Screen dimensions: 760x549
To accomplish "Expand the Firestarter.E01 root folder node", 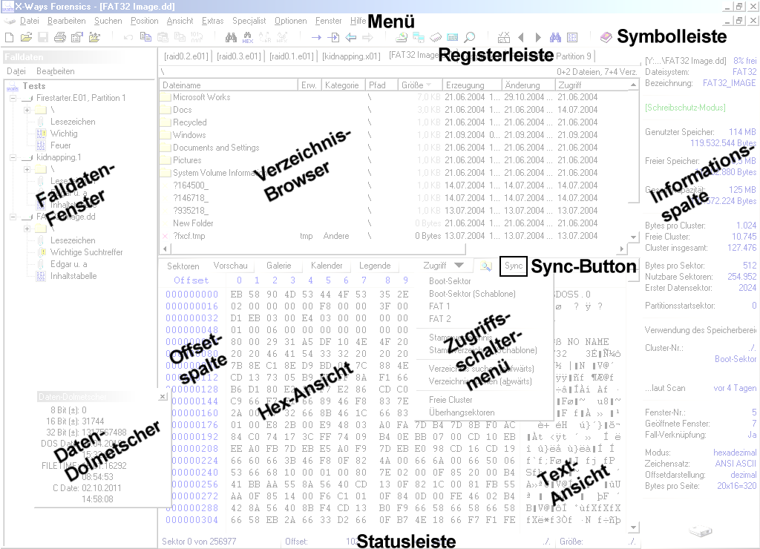I will point(27,110).
